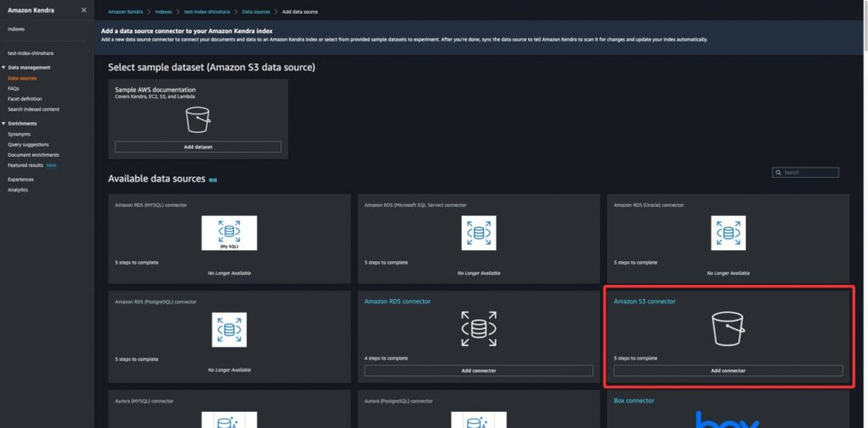Go to Search indexed content
This screenshot has width=868, height=428.
tap(33, 109)
